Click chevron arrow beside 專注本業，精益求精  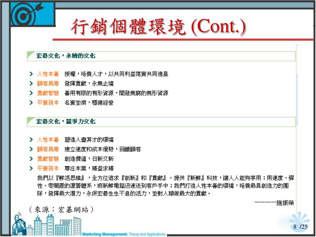coord(31,168)
